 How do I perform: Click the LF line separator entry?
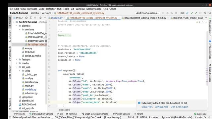(137, 118)
